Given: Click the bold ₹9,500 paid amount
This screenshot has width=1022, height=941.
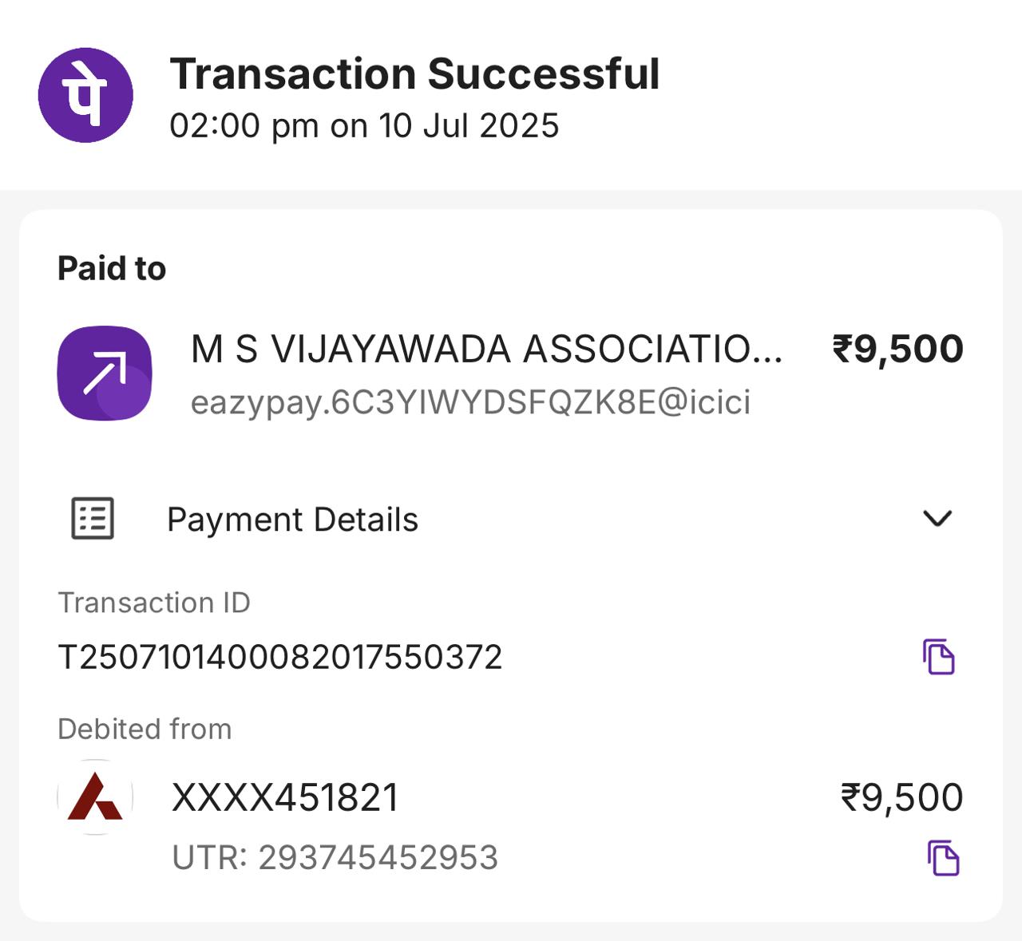Looking at the screenshot, I should pos(897,350).
